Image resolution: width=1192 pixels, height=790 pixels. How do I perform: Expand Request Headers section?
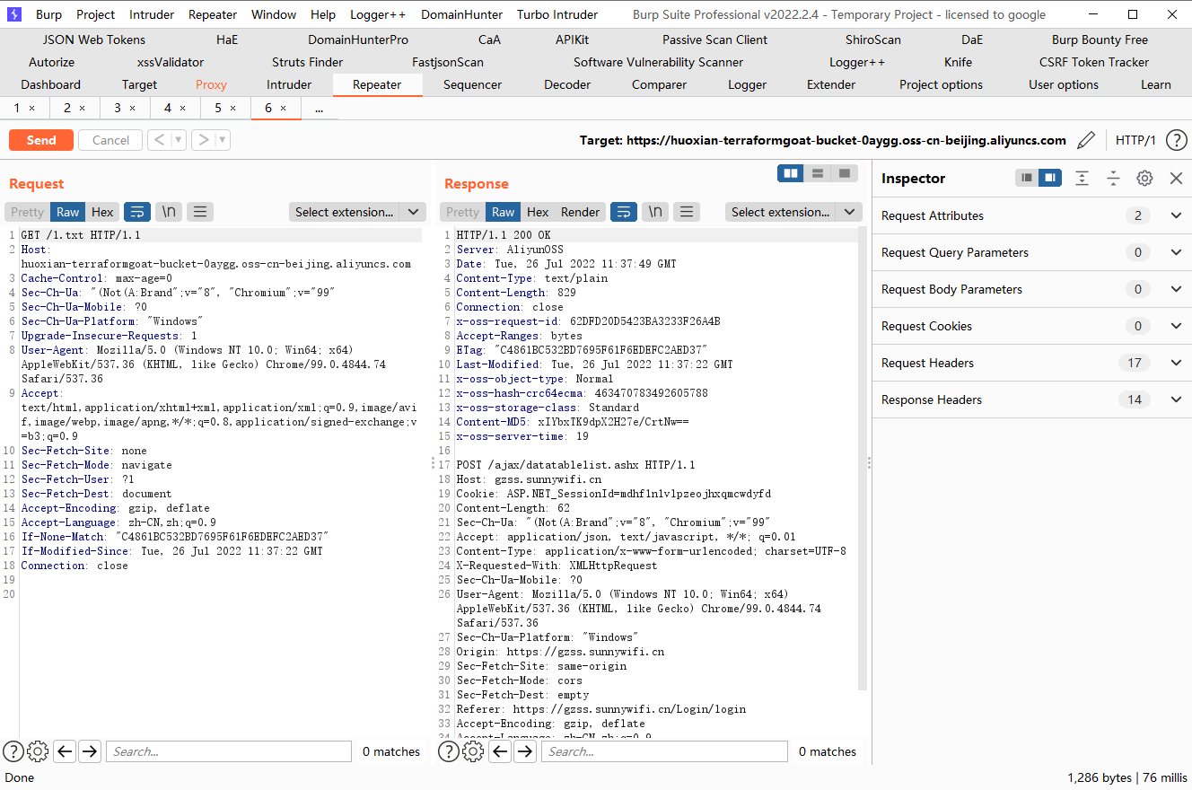[x=1176, y=363]
